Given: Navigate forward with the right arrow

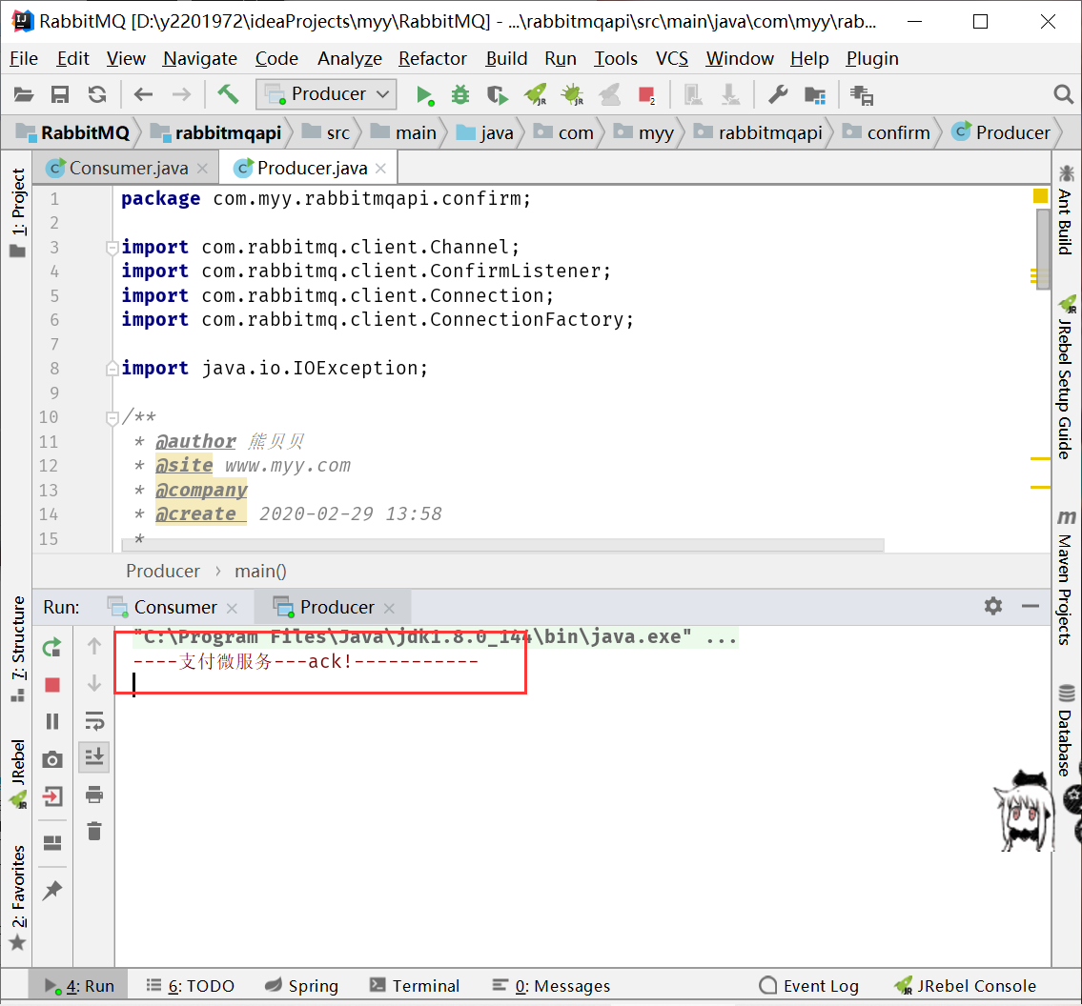Looking at the screenshot, I should pos(181,94).
